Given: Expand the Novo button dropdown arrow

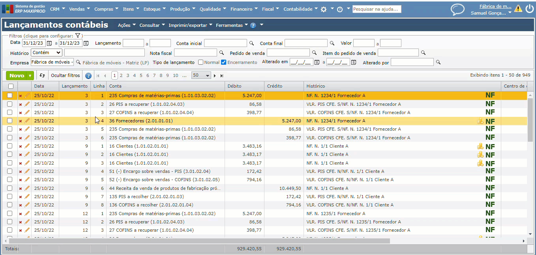Looking at the screenshot, I should coord(30,75).
